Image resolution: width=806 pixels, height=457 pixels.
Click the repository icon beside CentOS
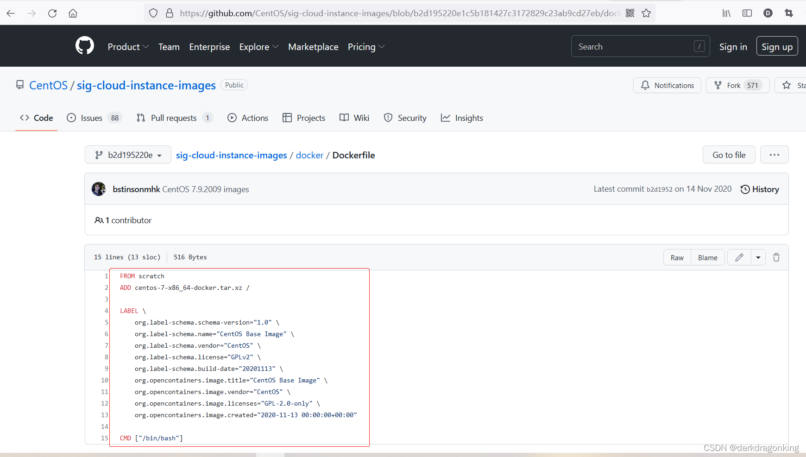(20, 85)
